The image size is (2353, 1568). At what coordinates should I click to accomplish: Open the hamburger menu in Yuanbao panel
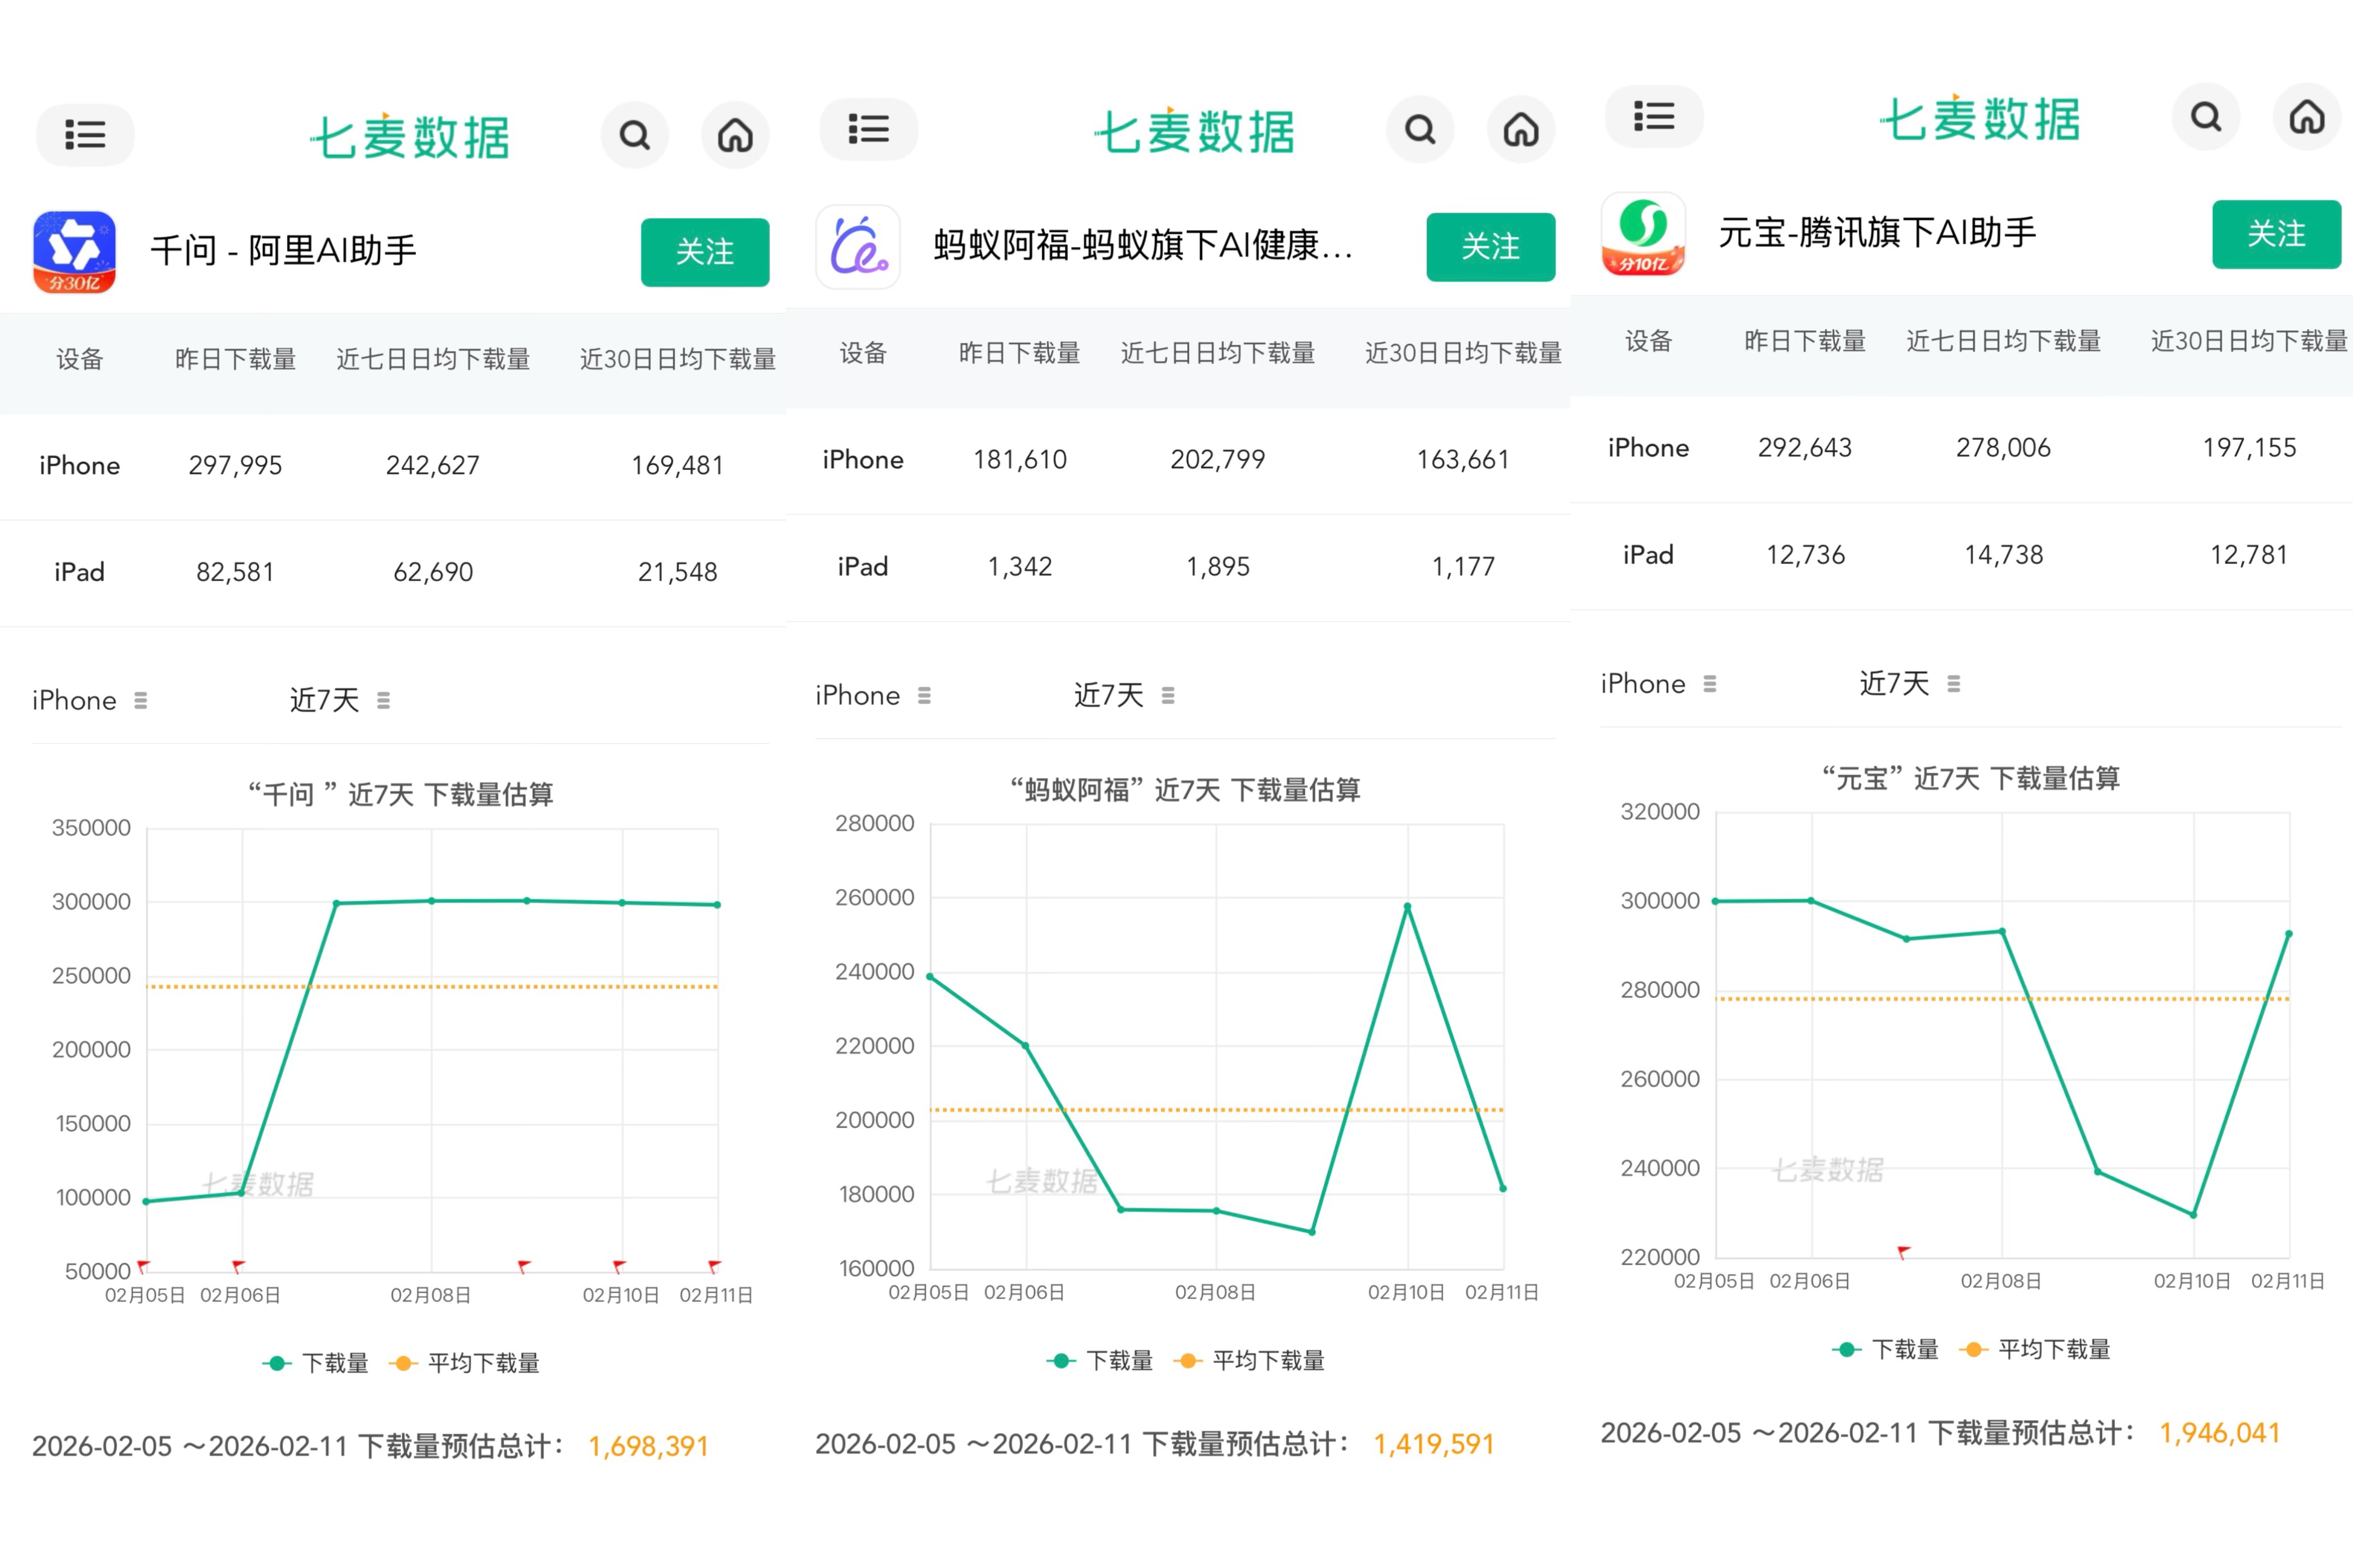click(x=1654, y=117)
